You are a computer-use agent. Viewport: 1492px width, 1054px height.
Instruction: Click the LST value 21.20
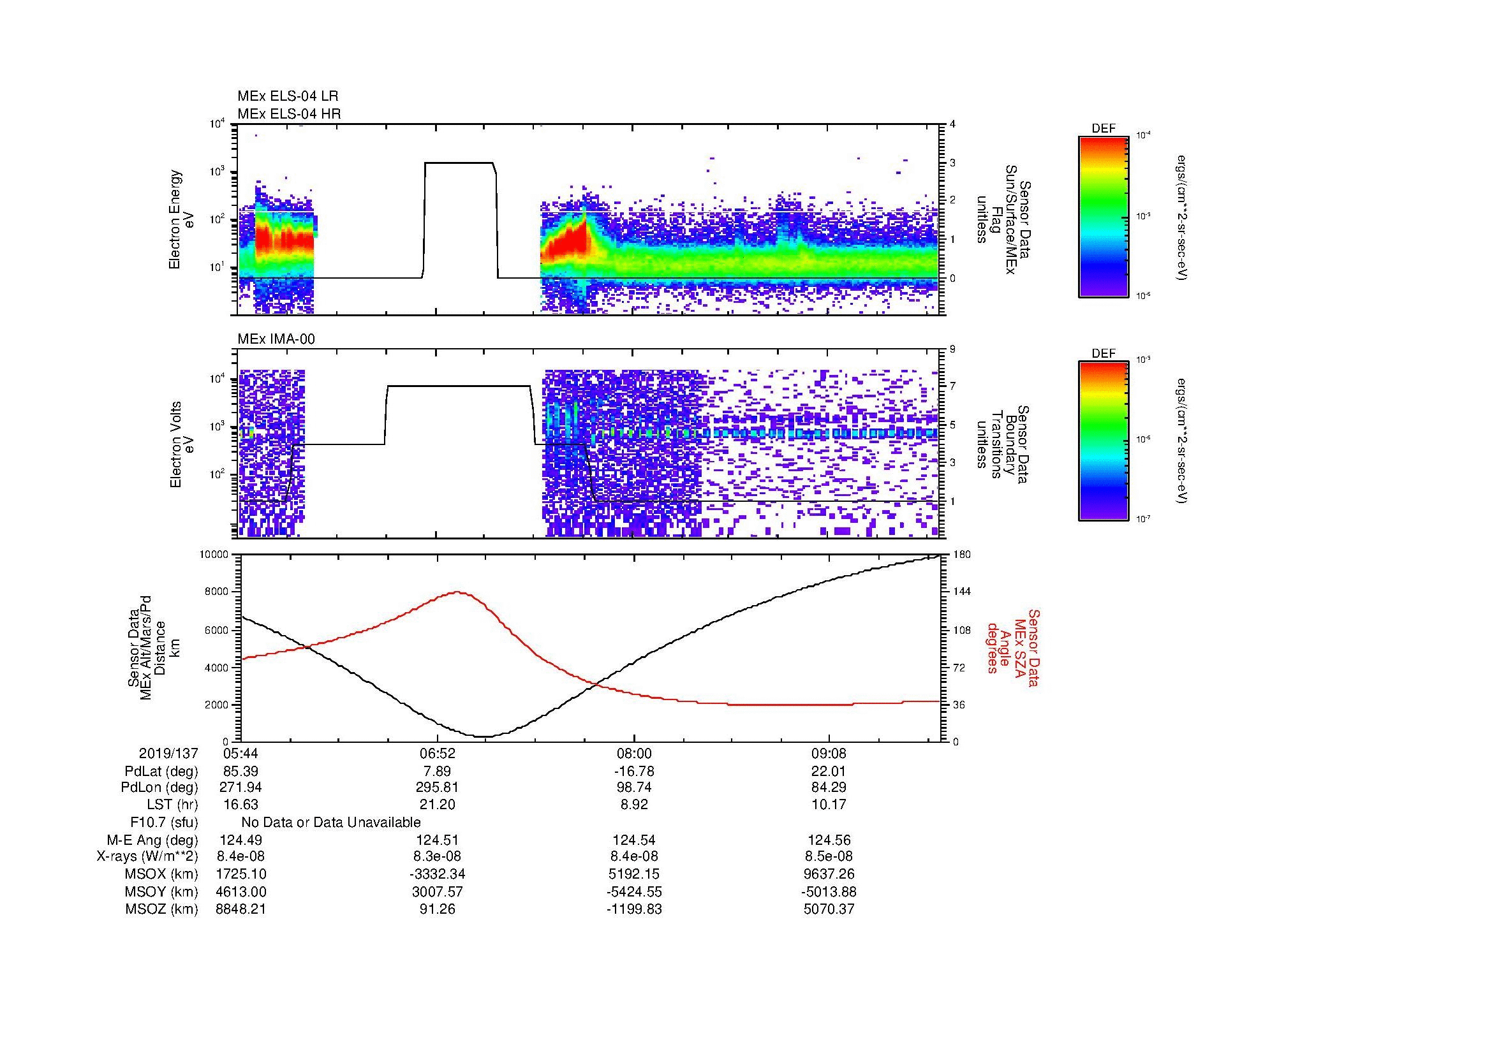(x=438, y=805)
